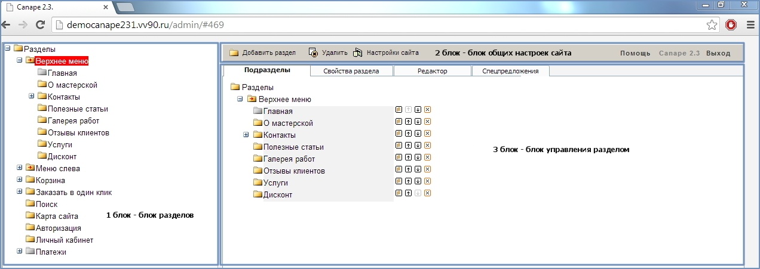
Task: Select Галерея работ in left tree
Action: click(x=73, y=120)
